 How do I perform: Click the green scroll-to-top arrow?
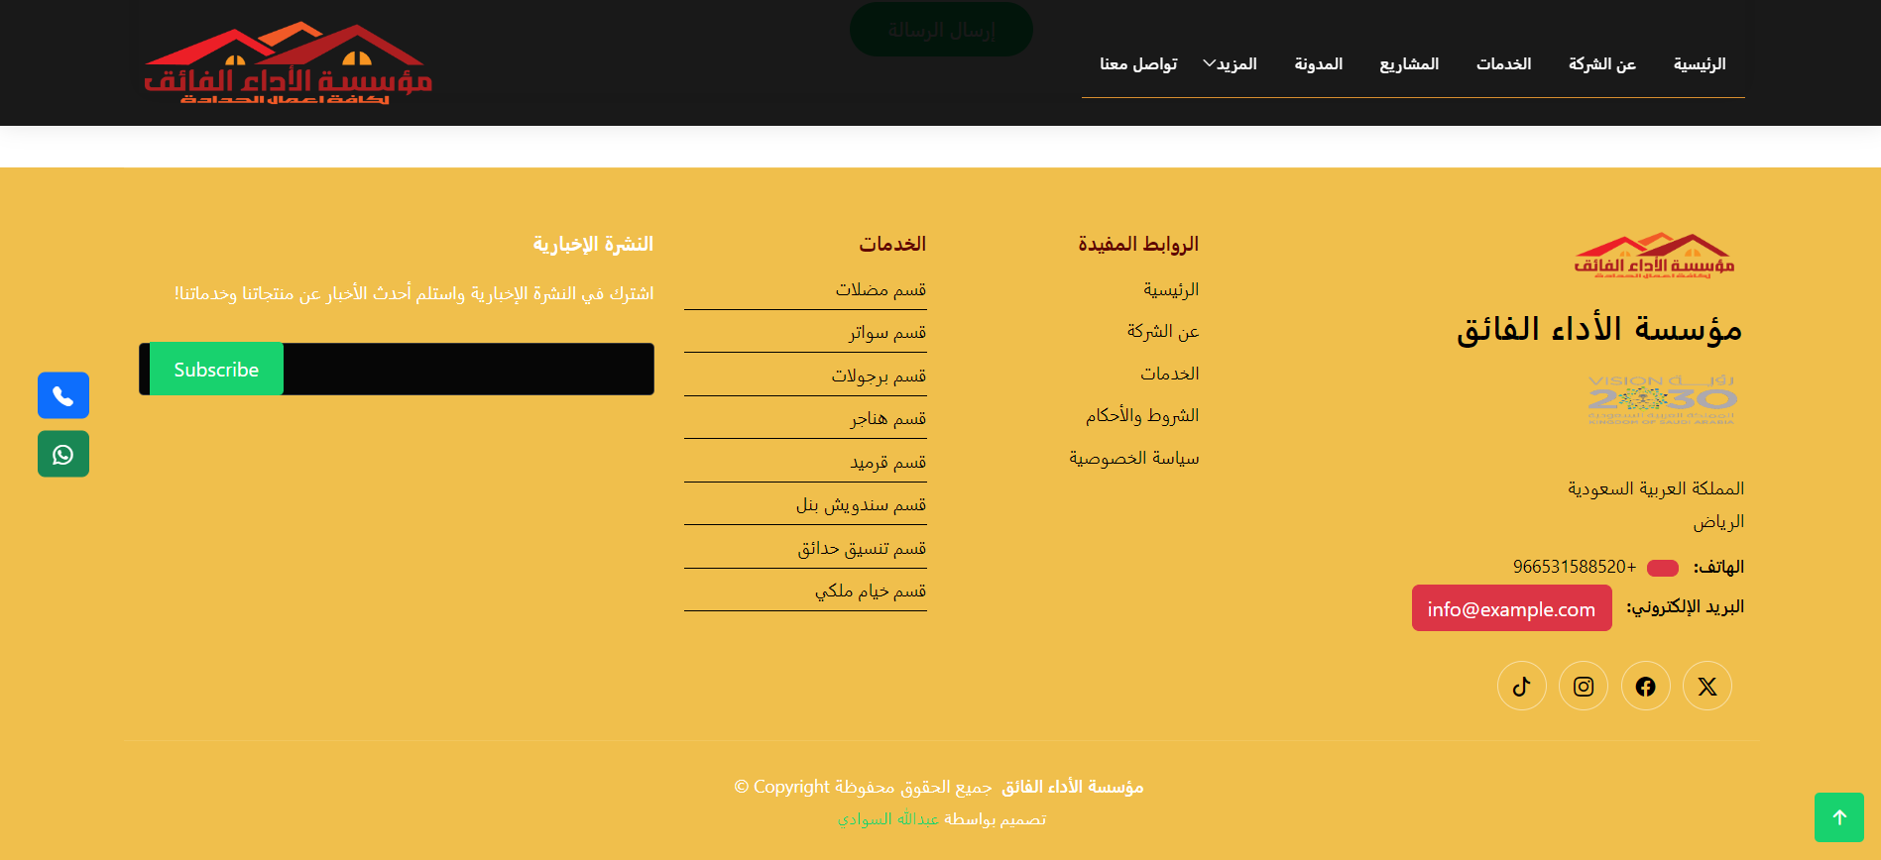click(1838, 817)
